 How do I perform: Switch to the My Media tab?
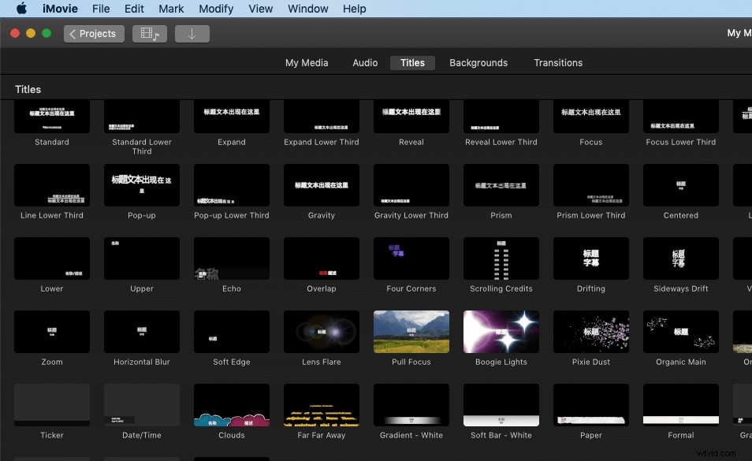tap(307, 62)
